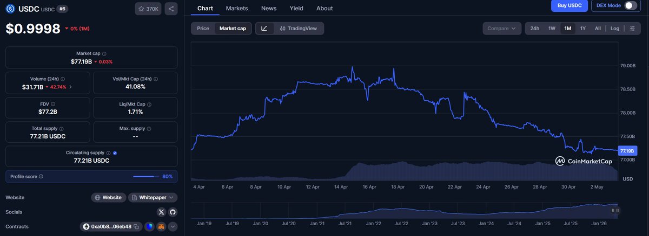Show Market cap info tooltip icon
This screenshot has height=236, width=649.
click(104, 54)
